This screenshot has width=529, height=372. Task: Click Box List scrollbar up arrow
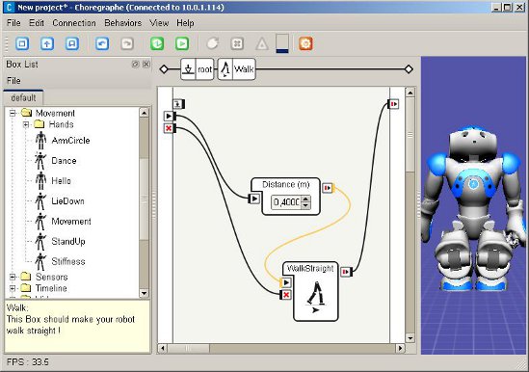pos(144,113)
